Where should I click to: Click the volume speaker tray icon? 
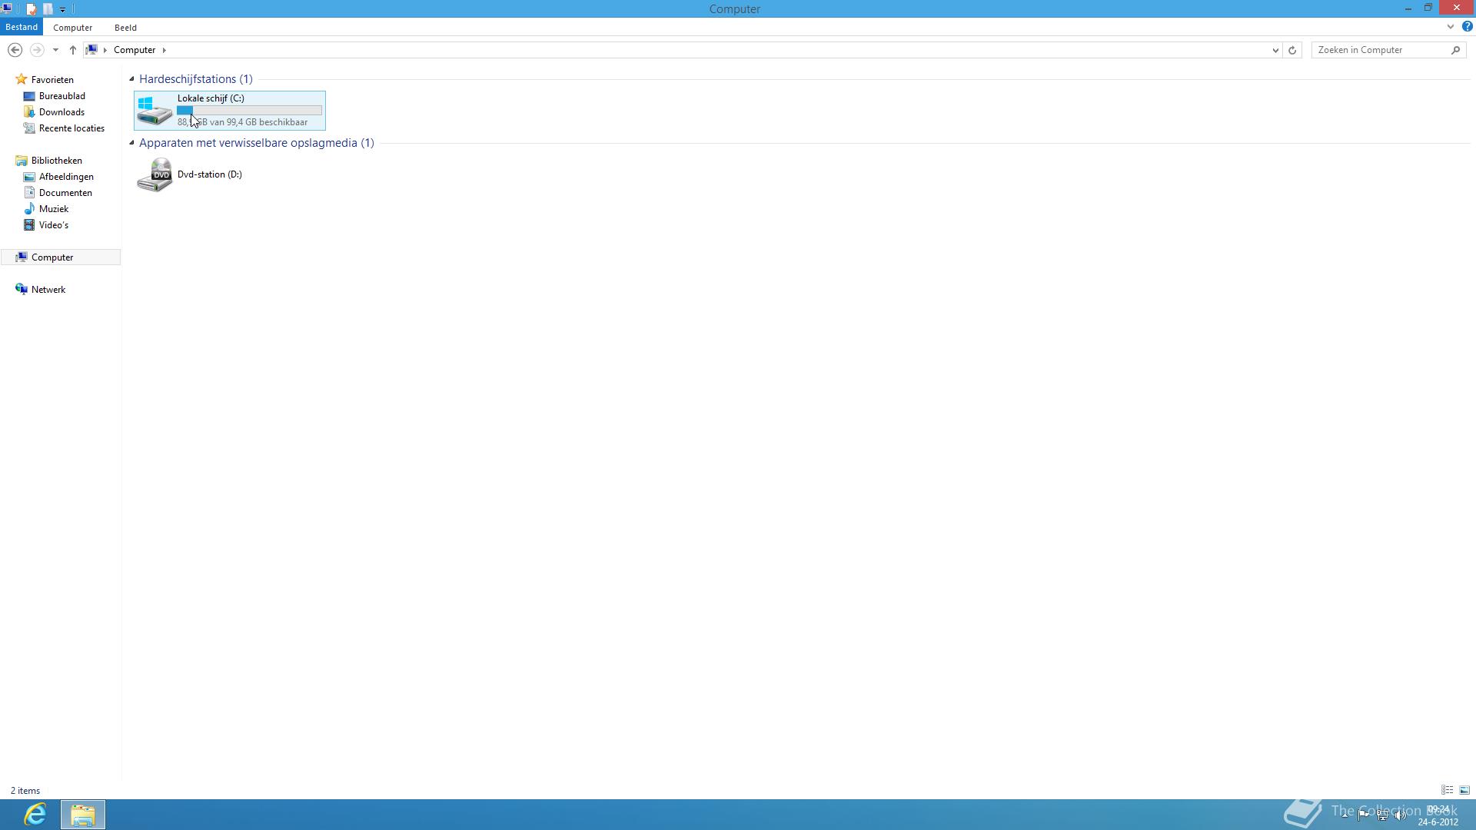pos(1401,815)
